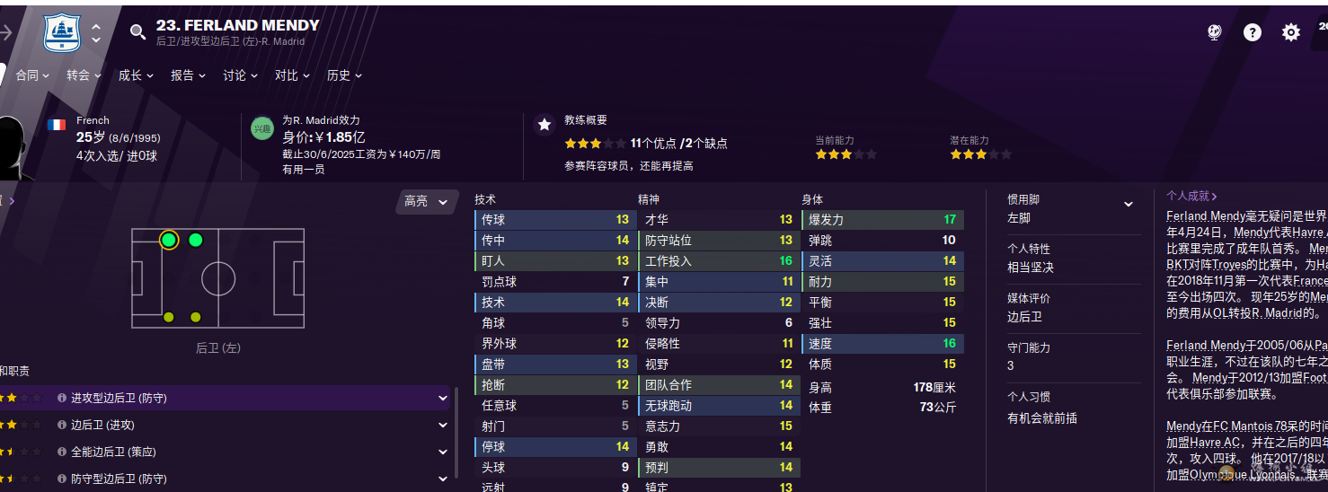Click the 防守站位 attribute row
The width and height of the screenshot is (1328, 492).
(x=719, y=241)
